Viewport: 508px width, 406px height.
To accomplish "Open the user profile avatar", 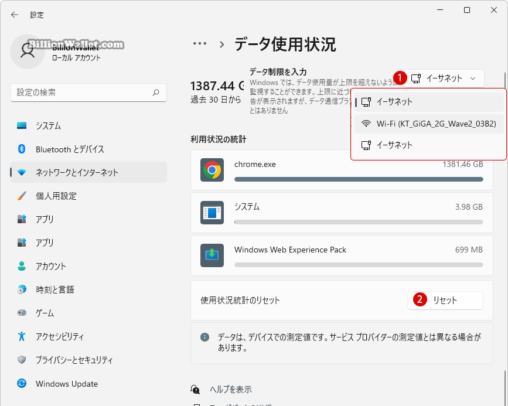I will click(x=27, y=51).
